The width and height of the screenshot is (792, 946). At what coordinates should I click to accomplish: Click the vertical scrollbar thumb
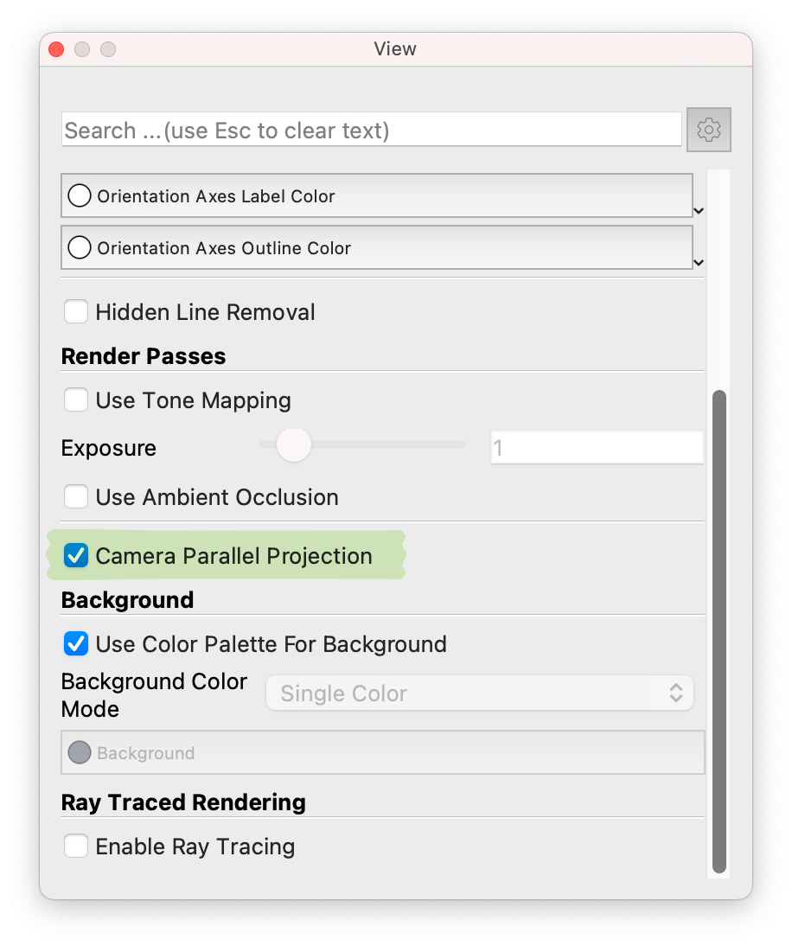tap(719, 631)
